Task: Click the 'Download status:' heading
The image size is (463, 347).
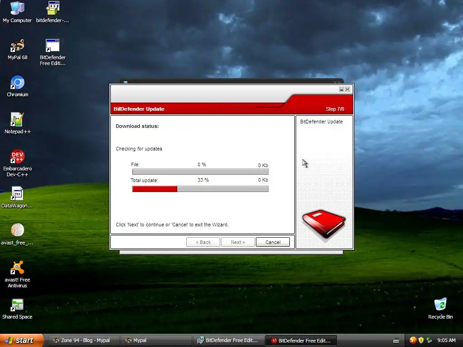Action: click(x=137, y=126)
